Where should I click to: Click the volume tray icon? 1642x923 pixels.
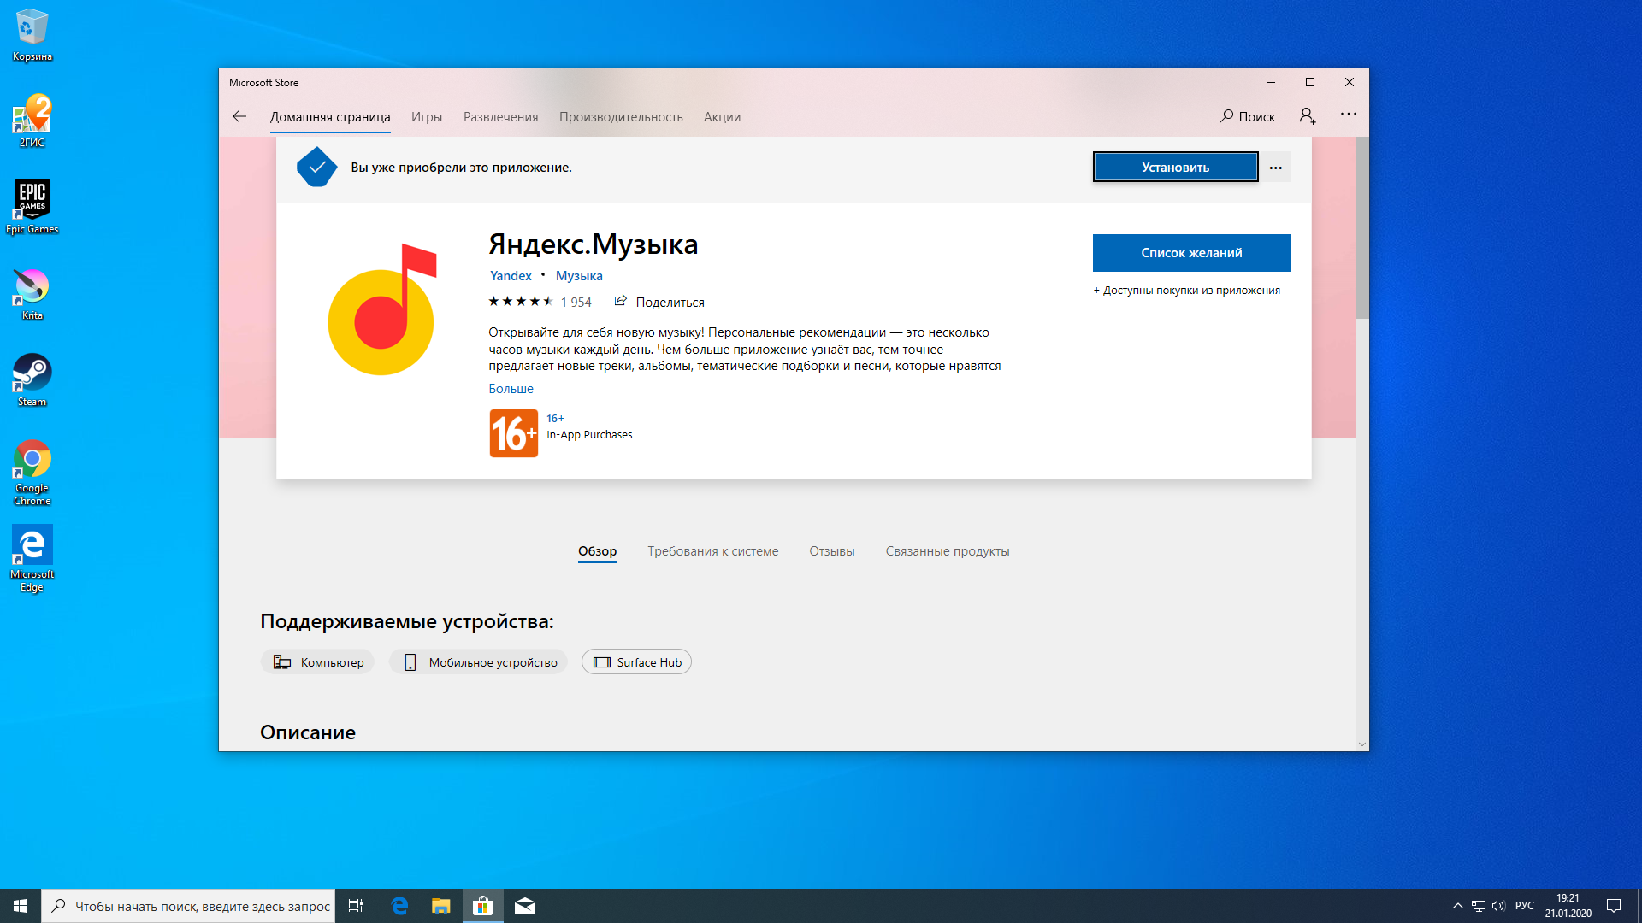1498,906
